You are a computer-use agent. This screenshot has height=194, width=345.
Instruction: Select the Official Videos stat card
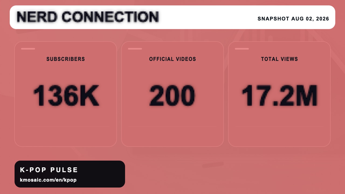tap(172, 94)
